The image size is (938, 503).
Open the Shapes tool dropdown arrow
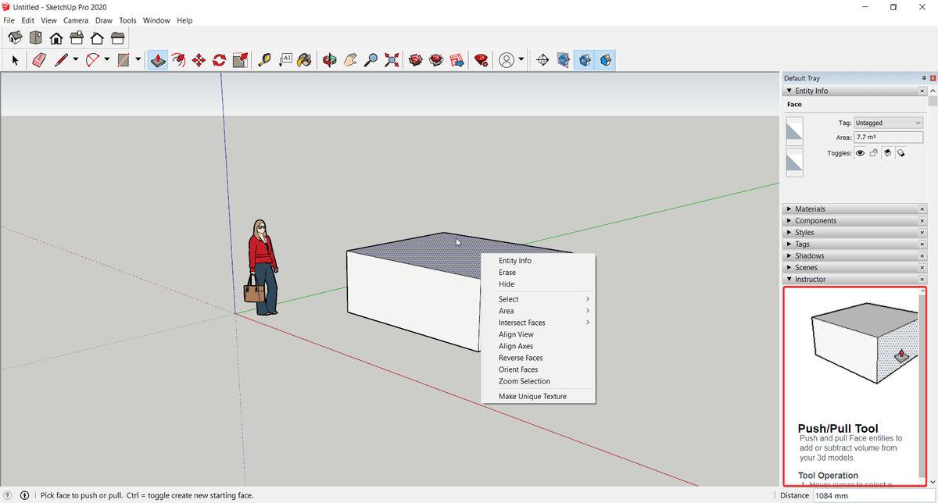click(x=138, y=60)
